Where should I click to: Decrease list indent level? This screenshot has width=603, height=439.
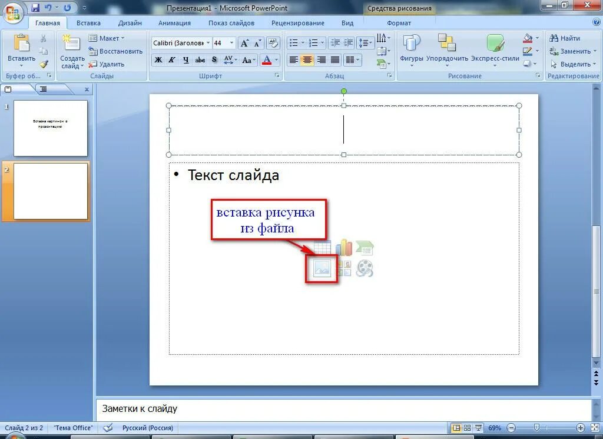point(335,43)
